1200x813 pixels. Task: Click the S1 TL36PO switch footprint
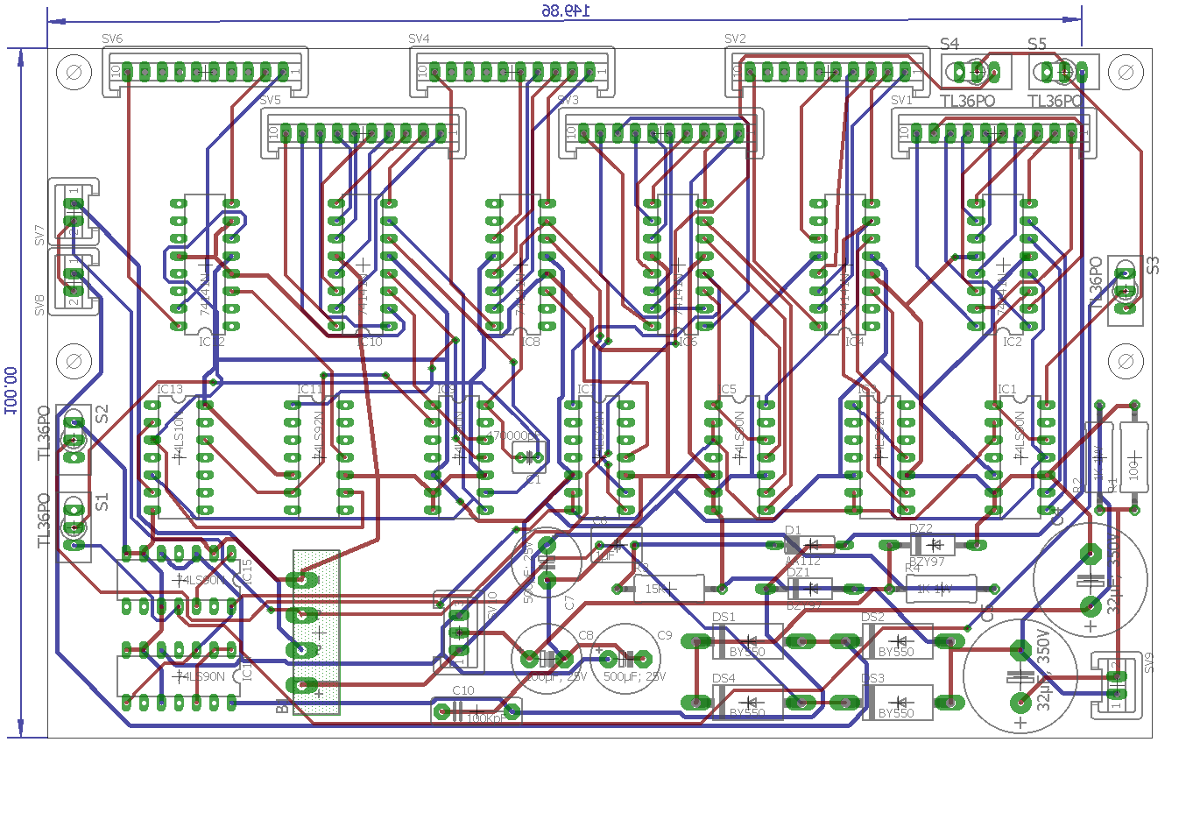[74, 527]
